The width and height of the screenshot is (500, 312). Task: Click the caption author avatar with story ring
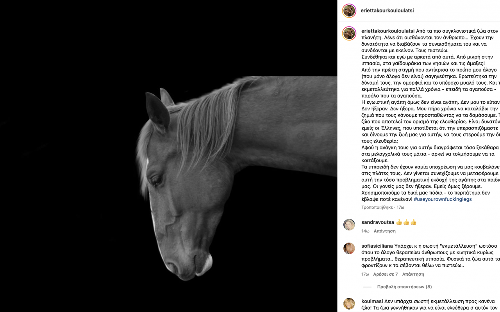click(349, 34)
